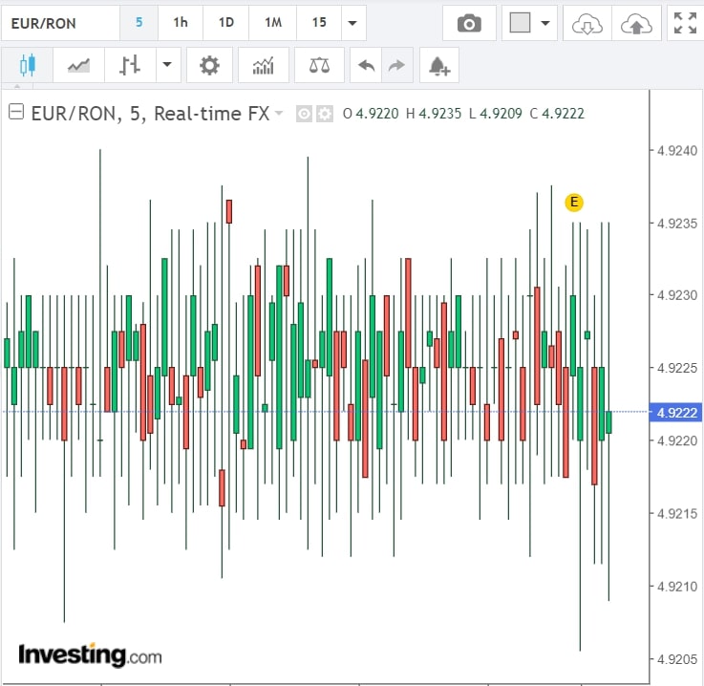Open chart properties gear settings

tap(208, 66)
